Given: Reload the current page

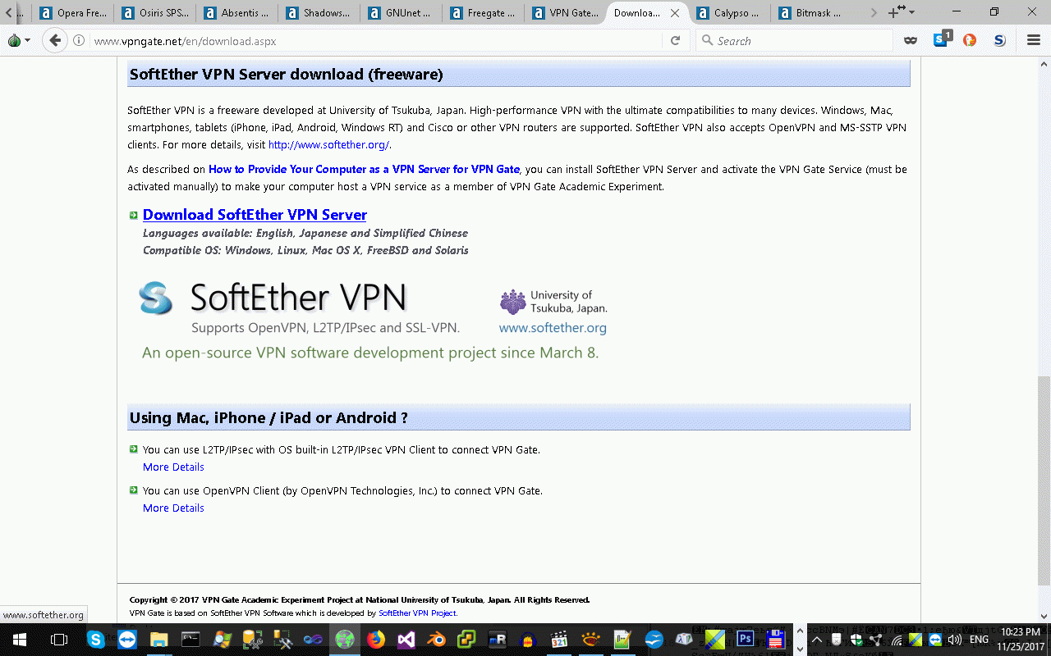Looking at the screenshot, I should 675,41.
